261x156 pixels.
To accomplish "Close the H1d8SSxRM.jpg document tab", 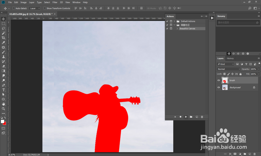I will click(55, 14).
